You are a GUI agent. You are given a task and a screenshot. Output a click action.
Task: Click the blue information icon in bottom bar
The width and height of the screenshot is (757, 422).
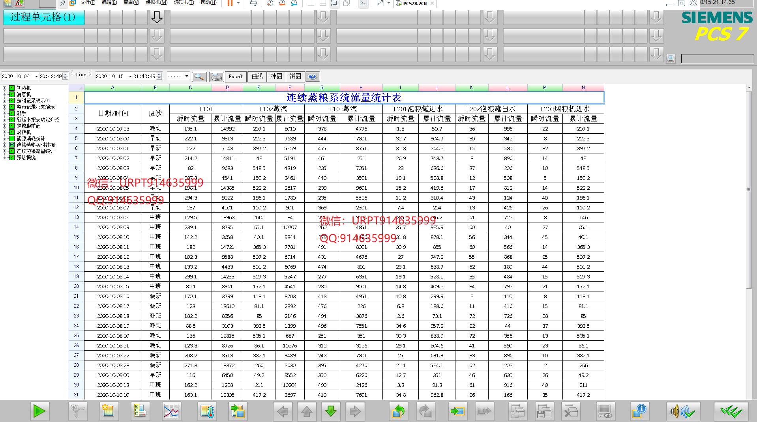coord(639,411)
